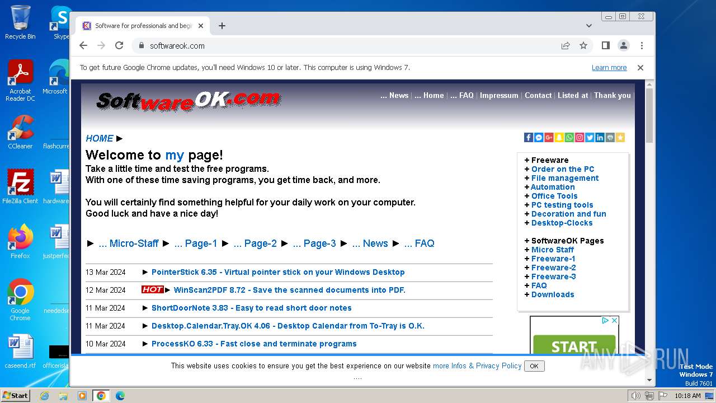Viewport: 716px width, 403px height.
Task: Share via Snapchat icon
Action: pyautogui.click(x=559, y=138)
